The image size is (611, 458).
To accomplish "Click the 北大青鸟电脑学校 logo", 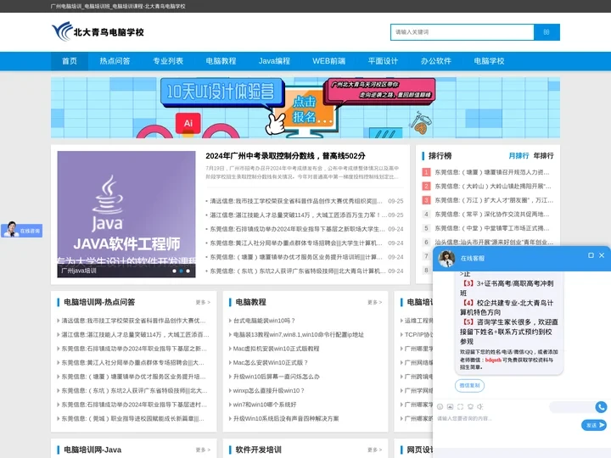I will (98, 31).
